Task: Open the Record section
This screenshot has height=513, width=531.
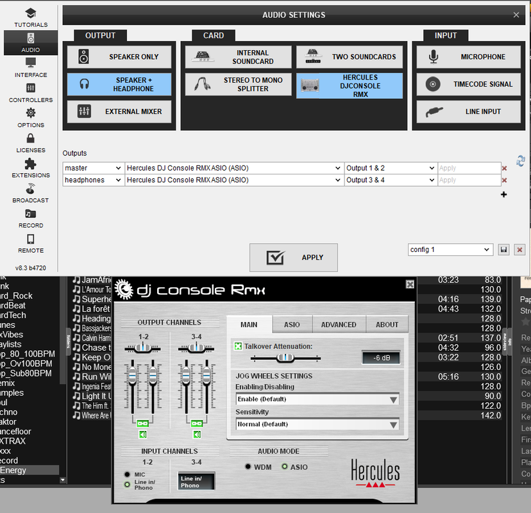Action: click(31, 218)
